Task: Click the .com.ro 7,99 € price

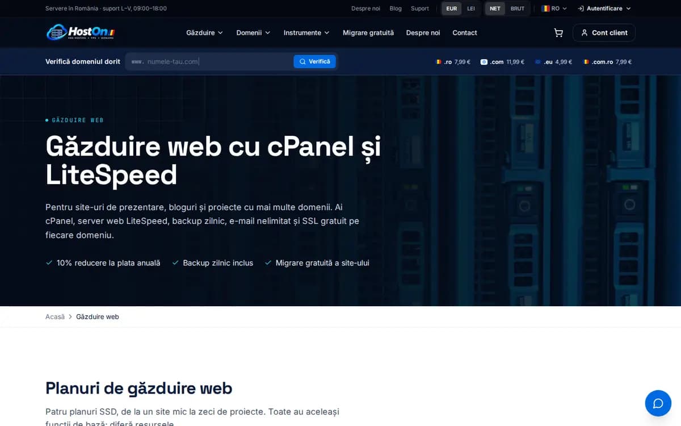Action: pyautogui.click(x=607, y=62)
